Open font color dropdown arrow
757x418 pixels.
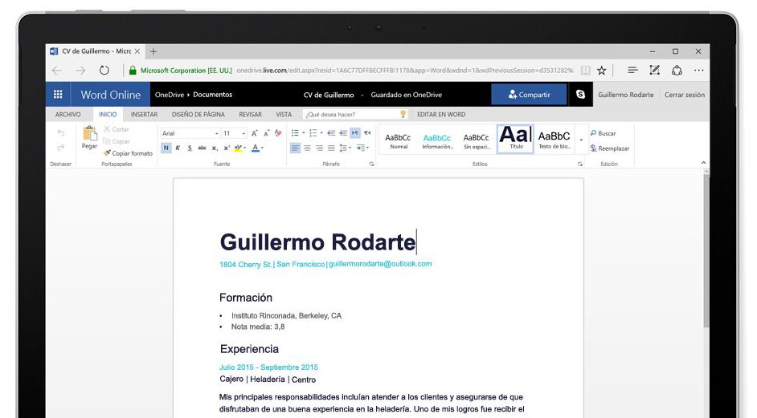262,148
